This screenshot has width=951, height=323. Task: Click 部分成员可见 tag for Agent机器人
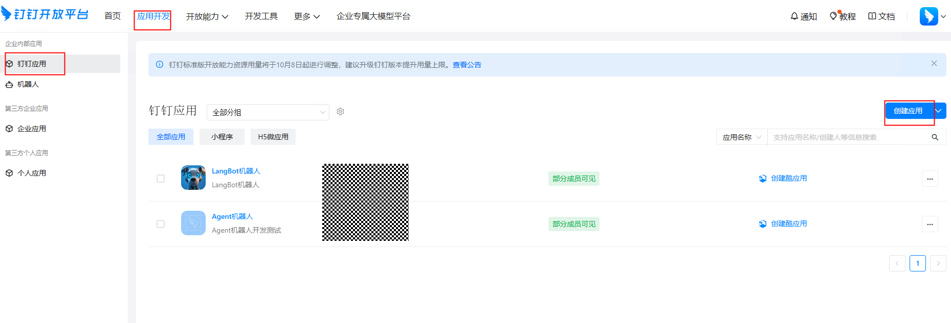574,224
